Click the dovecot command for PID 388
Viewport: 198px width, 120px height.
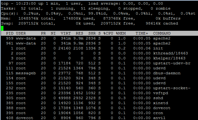click(162, 108)
